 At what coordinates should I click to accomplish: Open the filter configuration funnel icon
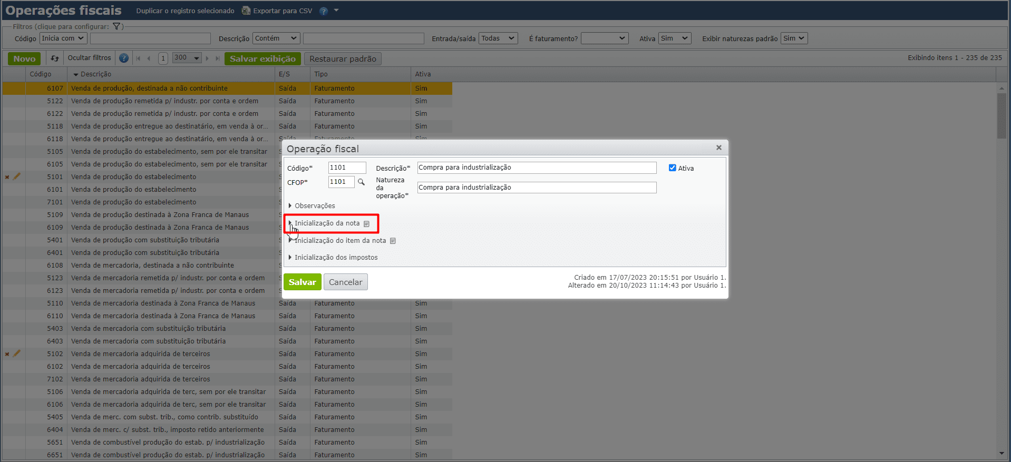(x=117, y=26)
